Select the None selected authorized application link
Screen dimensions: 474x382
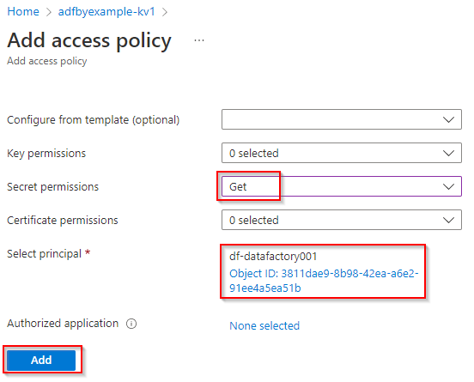[x=264, y=326]
